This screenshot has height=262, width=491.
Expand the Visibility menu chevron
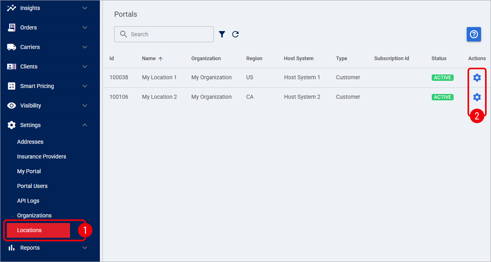coord(85,106)
